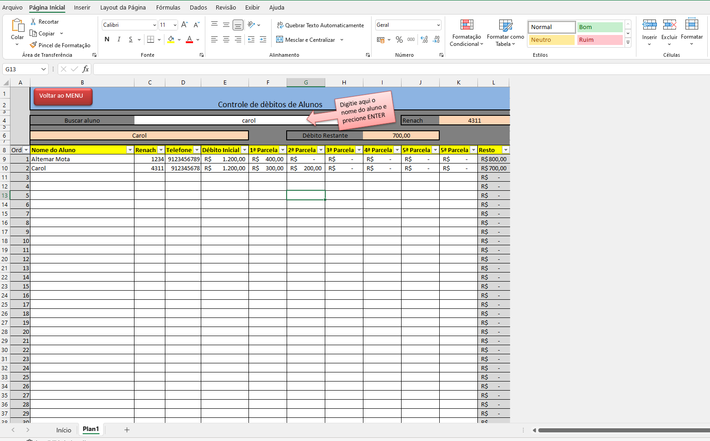The width and height of the screenshot is (710, 441).
Task: Click the percent style icon
Action: click(x=399, y=40)
